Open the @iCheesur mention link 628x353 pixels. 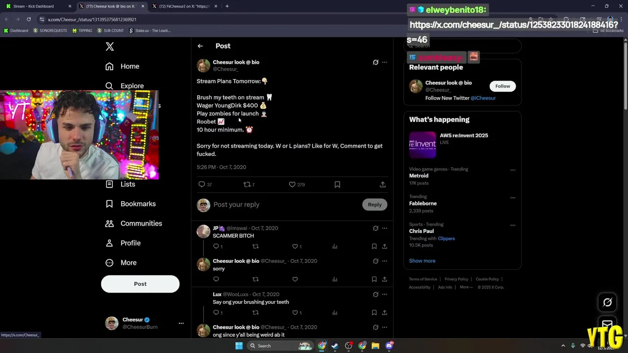pyautogui.click(x=483, y=98)
